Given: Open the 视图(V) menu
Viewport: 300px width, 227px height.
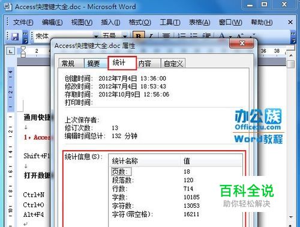Looking at the screenshot, I should 82,22.
